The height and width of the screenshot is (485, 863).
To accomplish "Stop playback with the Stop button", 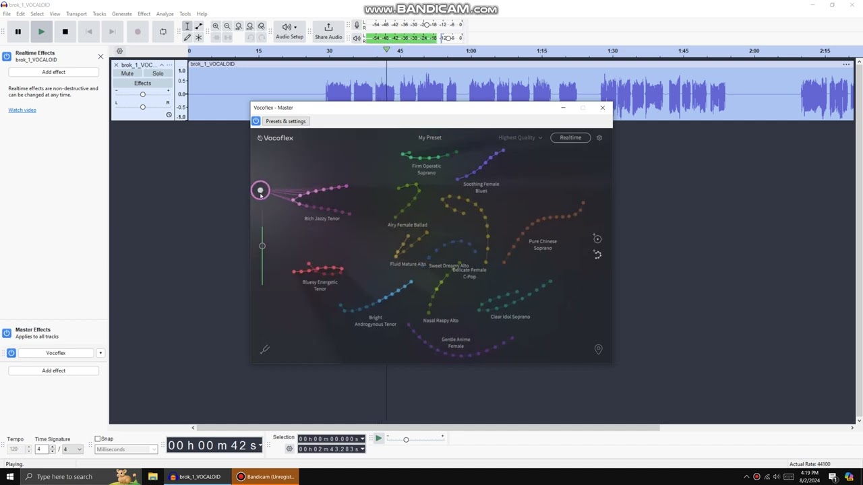I will tap(65, 32).
